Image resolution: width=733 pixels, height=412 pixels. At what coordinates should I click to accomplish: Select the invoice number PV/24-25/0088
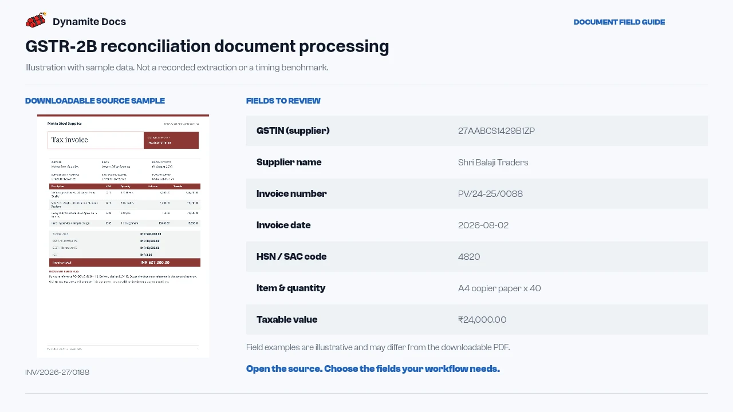pyautogui.click(x=491, y=193)
